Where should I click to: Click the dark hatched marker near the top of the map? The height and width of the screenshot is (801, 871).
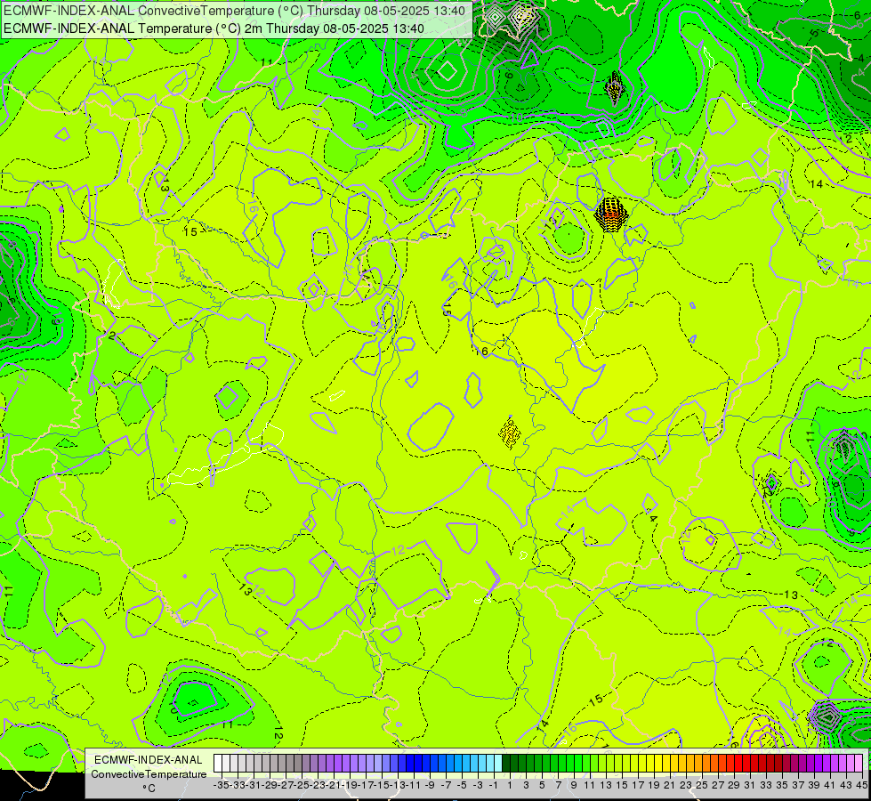615,86
